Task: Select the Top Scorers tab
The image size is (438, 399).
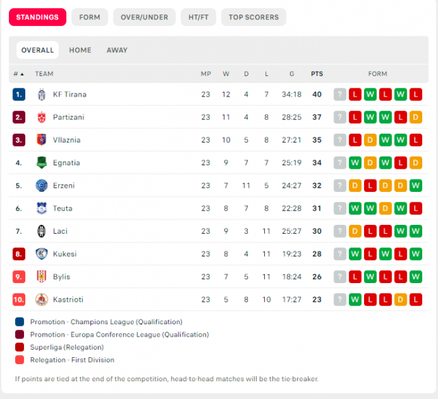Action: click(x=254, y=17)
